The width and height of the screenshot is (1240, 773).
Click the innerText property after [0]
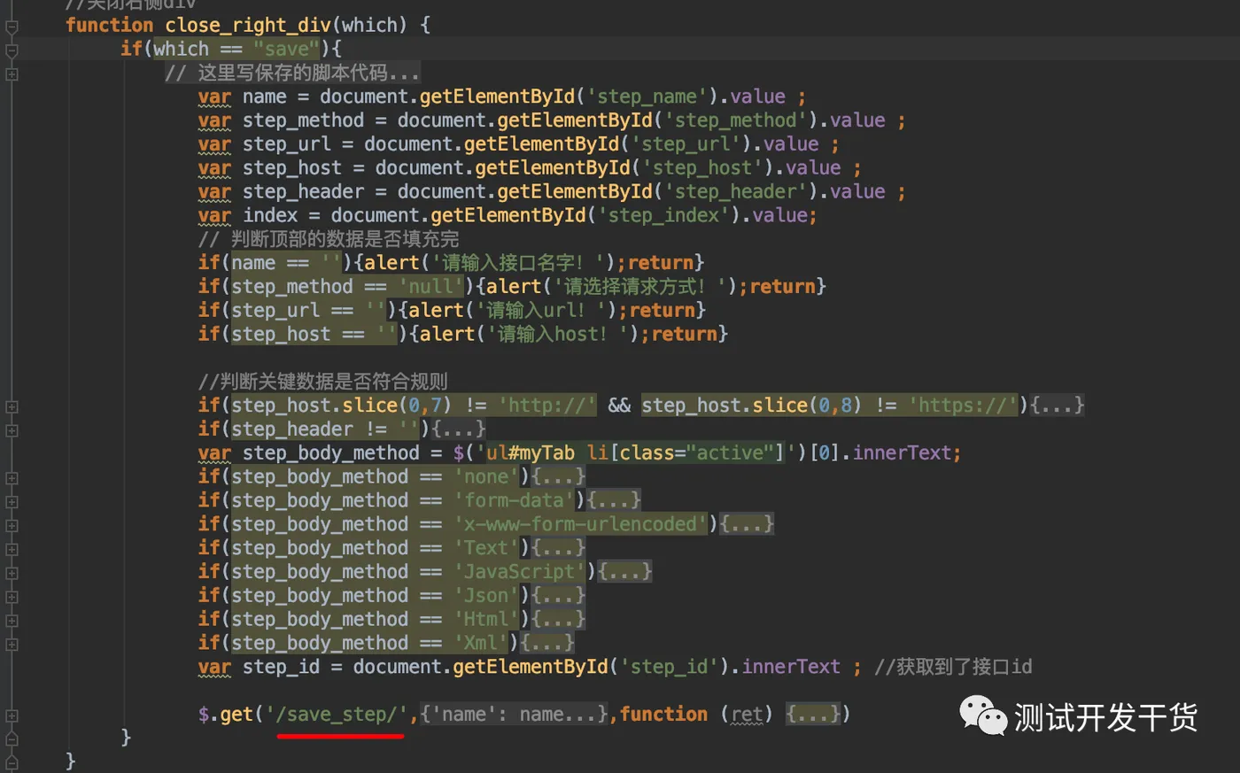(x=902, y=453)
